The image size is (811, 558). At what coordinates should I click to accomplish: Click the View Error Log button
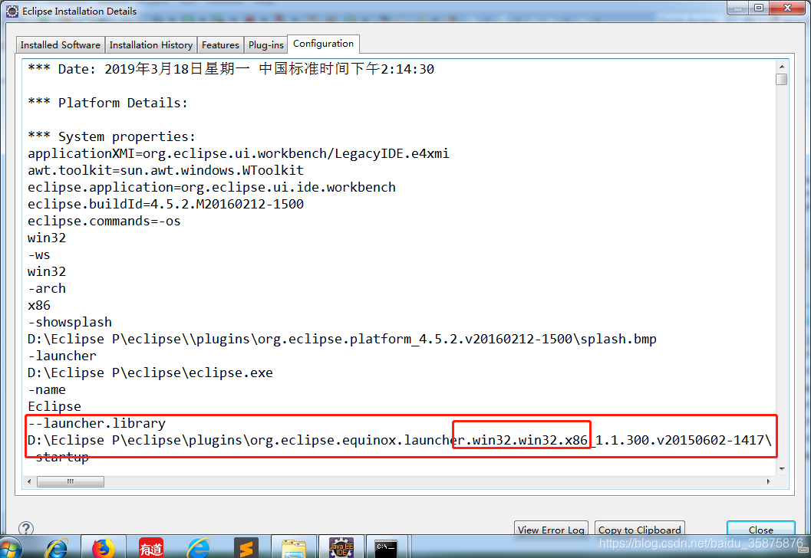point(551,529)
